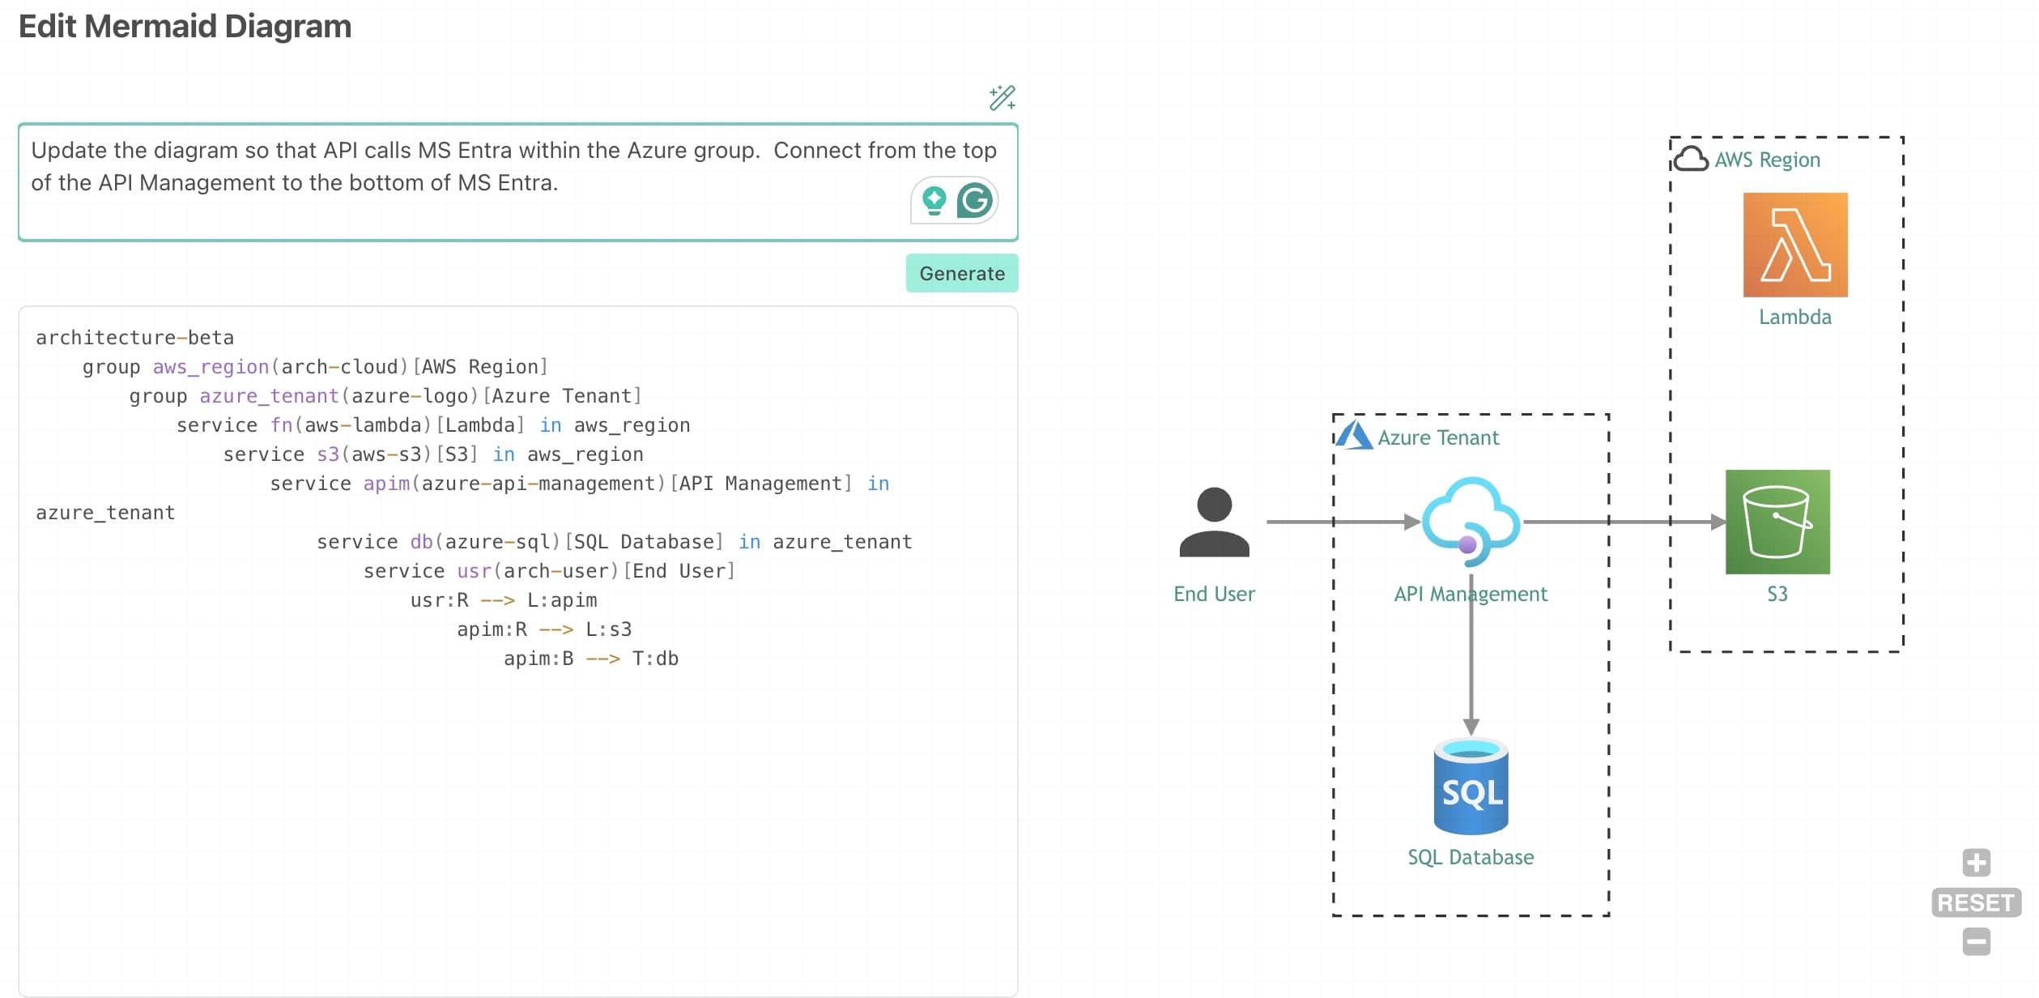The height and width of the screenshot is (998, 2039).
Task: Click the "service fn" Lambda code line
Action: [433, 425]
